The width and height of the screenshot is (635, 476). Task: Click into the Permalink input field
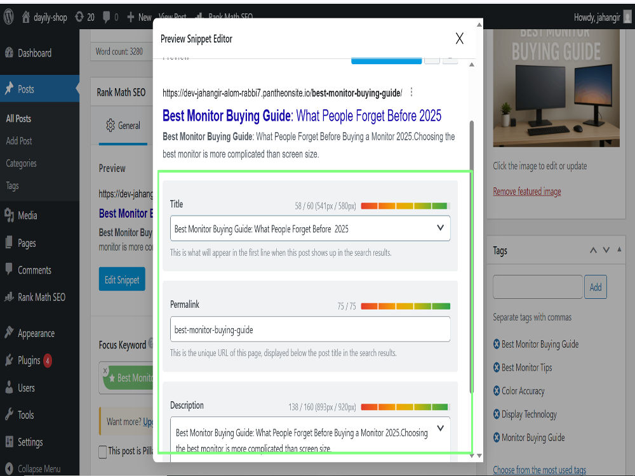(311, 329)
